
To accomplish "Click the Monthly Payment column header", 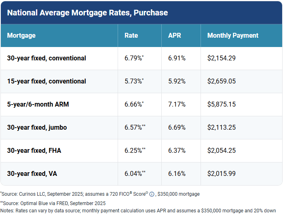I will 232,35.
